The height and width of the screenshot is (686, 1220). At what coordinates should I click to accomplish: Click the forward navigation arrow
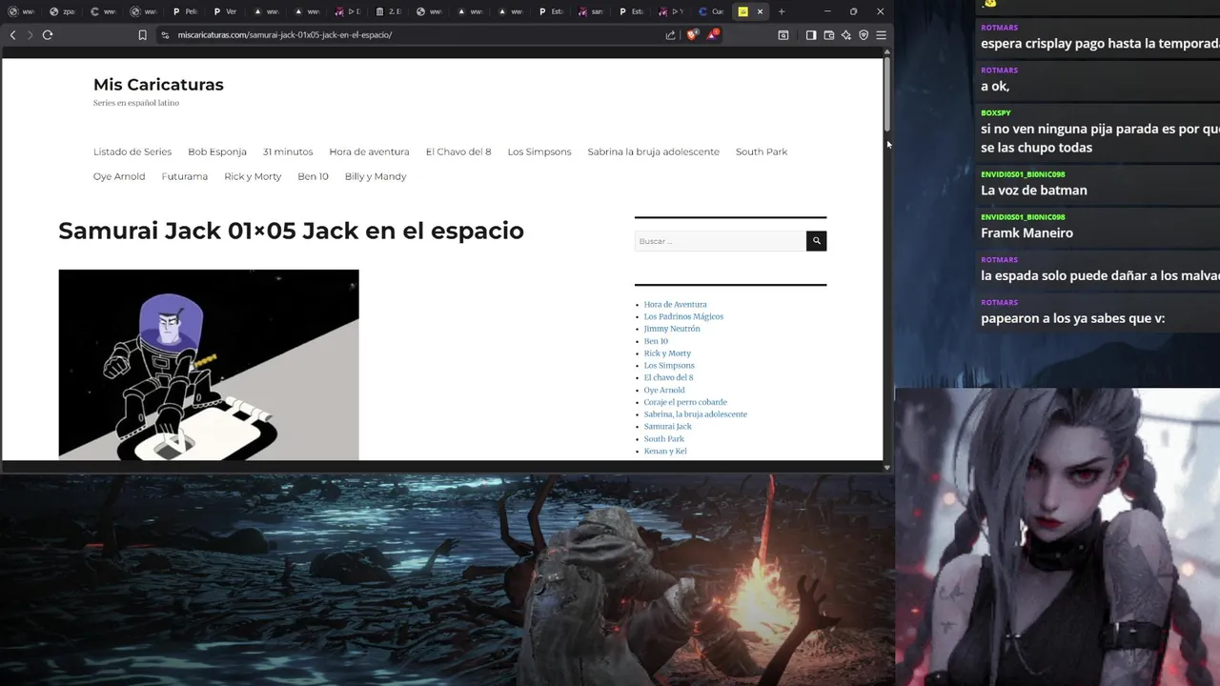[30, 34]
